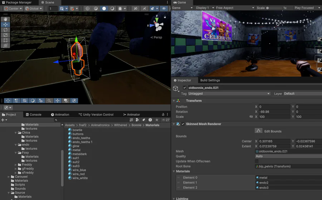Open the Quality Auto dropdown
322x200 pixels.
pyautogui.click(x=288, y=156)
